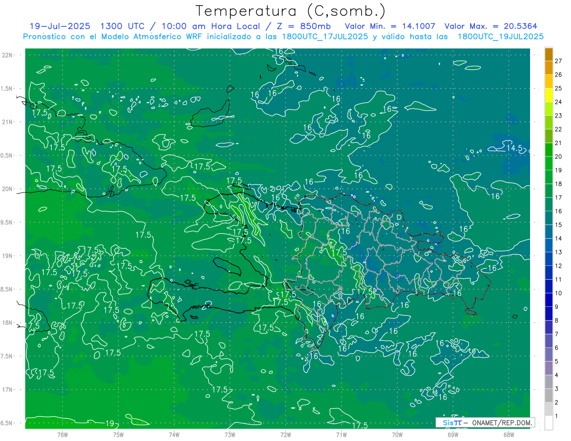
Task: Click the colorbar scale label "24"
Action: pyautogui.click(x=559, y=102)
